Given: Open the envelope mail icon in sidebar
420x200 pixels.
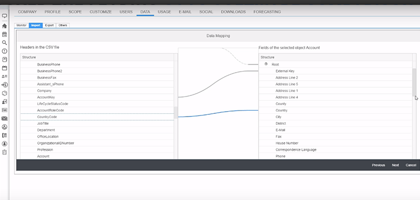Looking at the screenshot, I should pos(4,118).
